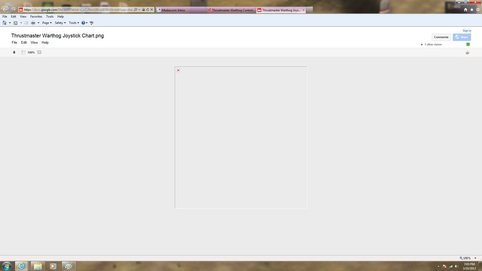This screenshot has height=271, width=482.
Task: Expand the feeds dropdown arrow
Action: click(x=21, y=23)
